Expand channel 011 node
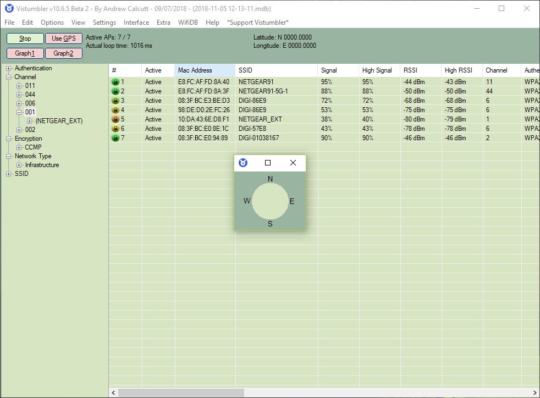Screen dimensions: 540x398 pyautogui.click(x=19, y=86)
